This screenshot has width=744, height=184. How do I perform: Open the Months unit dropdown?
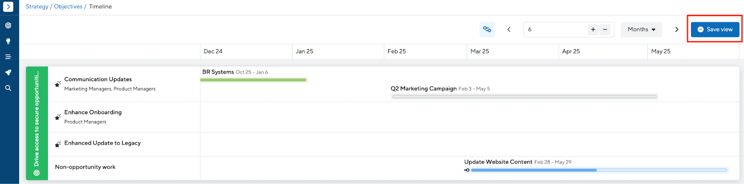(x=641, y=29)
